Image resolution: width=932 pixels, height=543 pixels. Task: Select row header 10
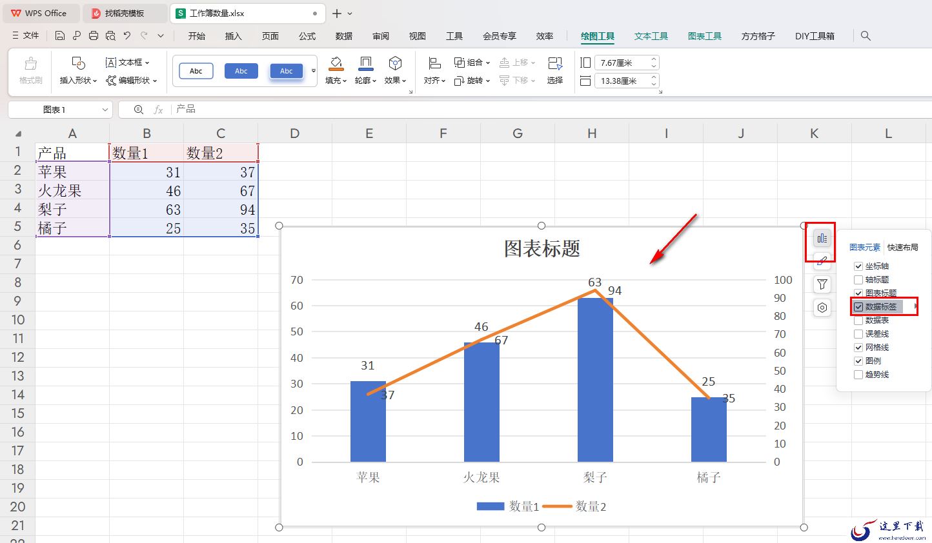pos(17,320)
